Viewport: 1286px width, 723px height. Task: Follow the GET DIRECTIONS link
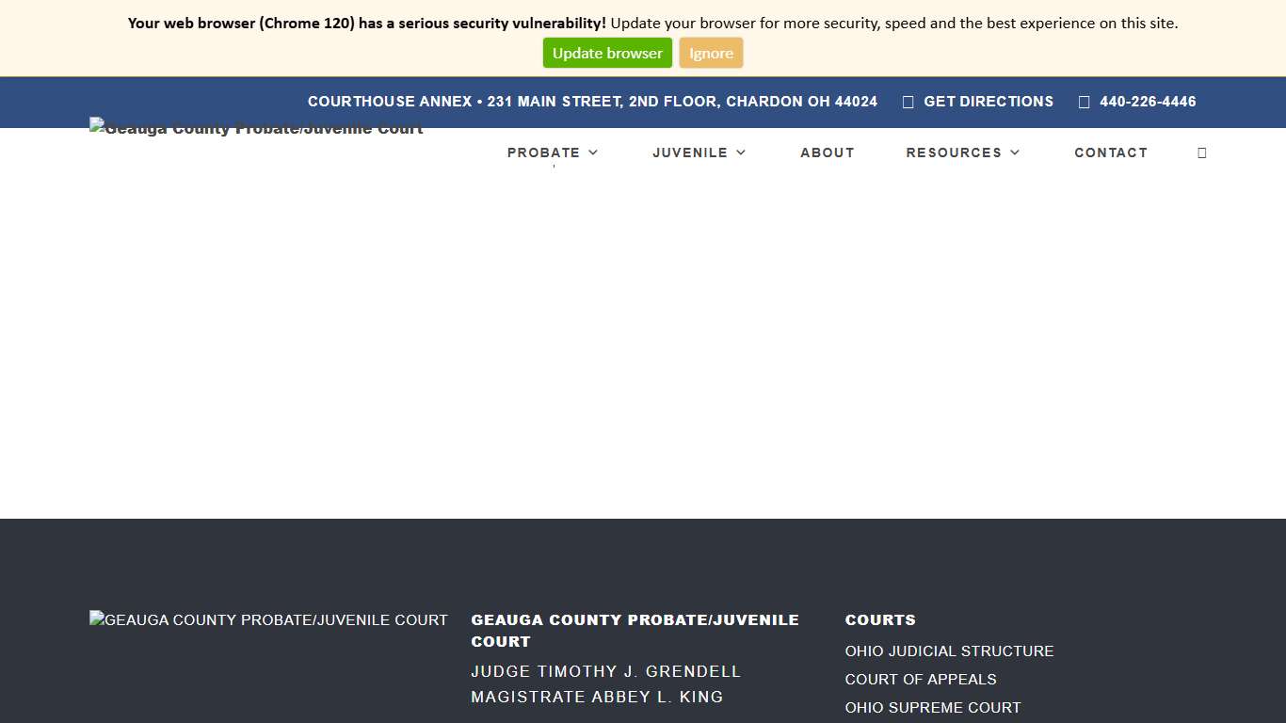(989, 102)
